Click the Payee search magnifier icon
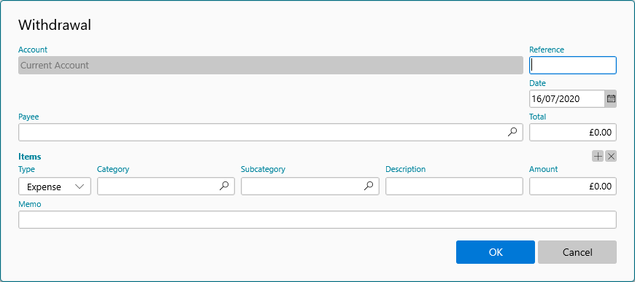This screenshot has height=282, width=635. coord(512,132)
